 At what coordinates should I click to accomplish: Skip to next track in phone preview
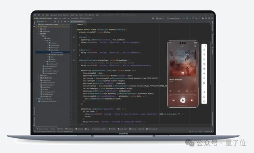pyautogui.click(x=192, y=100)
